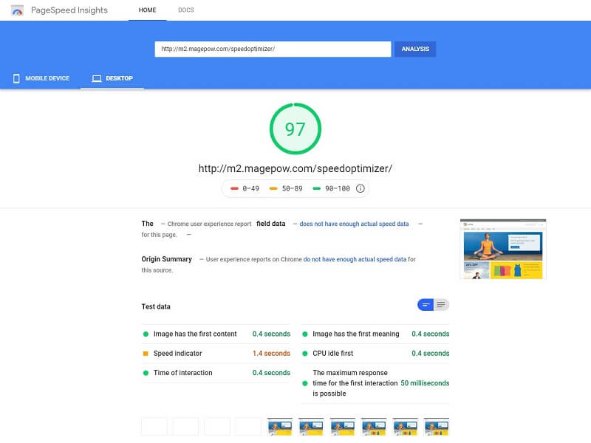Open 'do not have enough actual speed data' link
The width and height of the screenshot is (591, 443).
tap(355, 260)
